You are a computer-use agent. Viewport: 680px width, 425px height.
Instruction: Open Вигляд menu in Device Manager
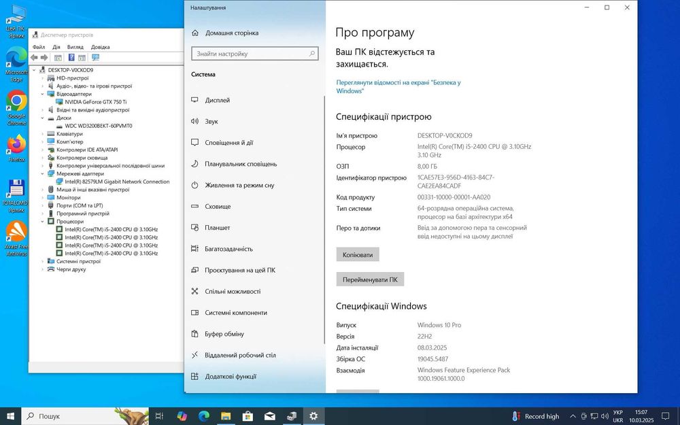click(x=75, y=47)
